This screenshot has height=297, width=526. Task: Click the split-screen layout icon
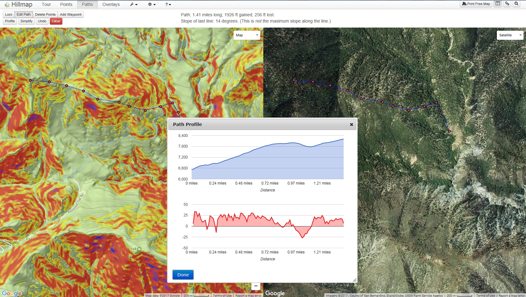point(498,4)
